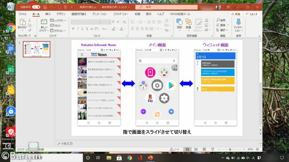
Task: Click the 配置 arrange icon
Action: [x=188, y=22]
